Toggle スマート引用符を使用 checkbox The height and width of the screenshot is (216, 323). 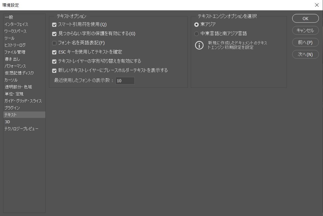pyautogui.click(x=54, y=25)
